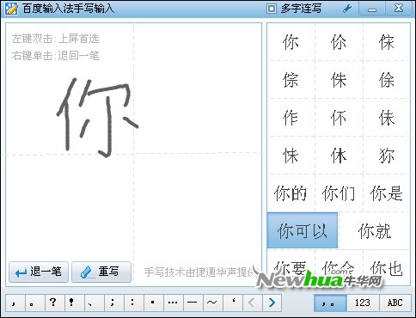This screenshot has height=318, width=416.
Task: Insert the enumeration comma 、 key
Action: pos(95,303)
